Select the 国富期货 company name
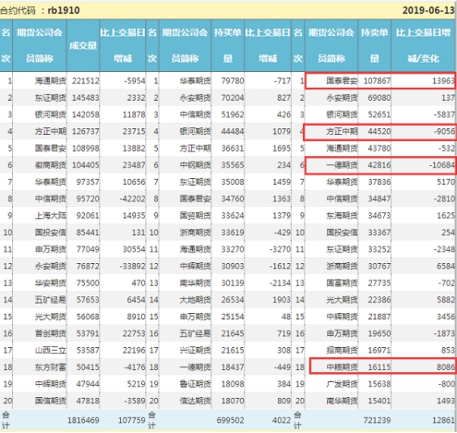Viewport: 457px width, 433px height. pos(342,283)
